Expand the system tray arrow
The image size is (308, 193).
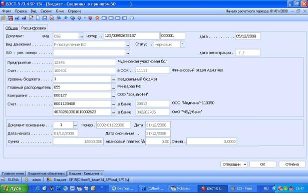[275, 188]
